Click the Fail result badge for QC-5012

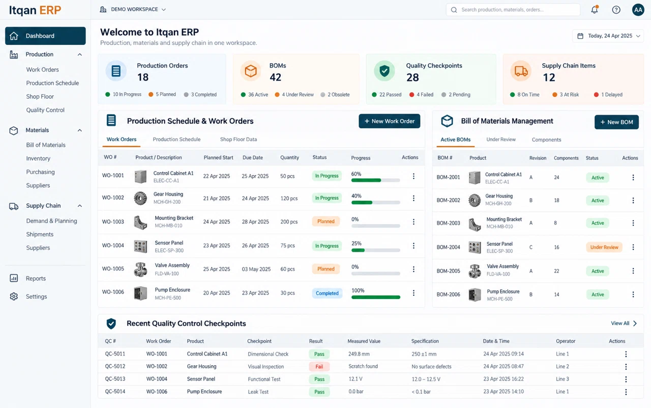tap(319, 366)
